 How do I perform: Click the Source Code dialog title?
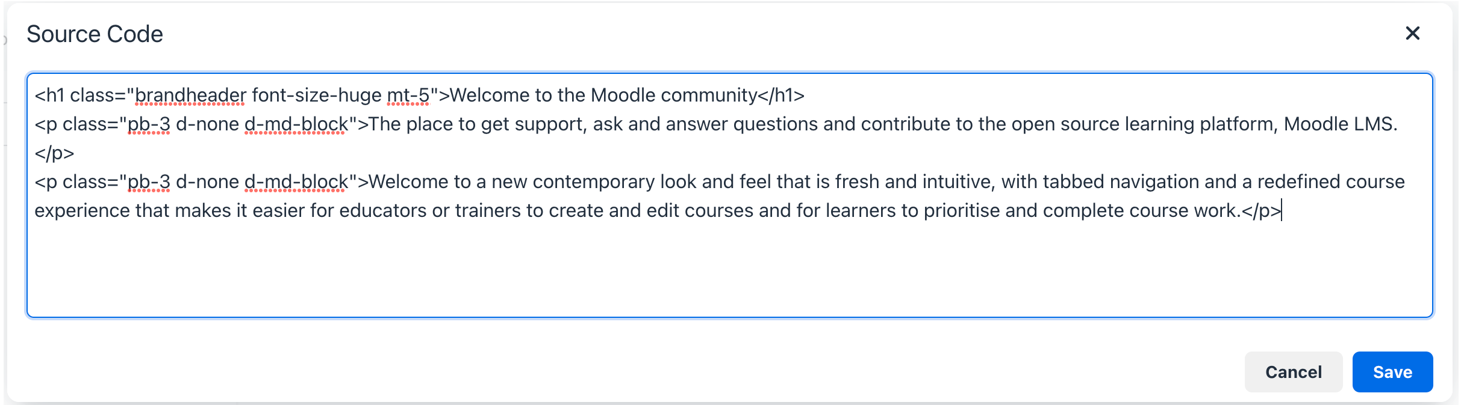pyautogui.click(x=95, y=34)
